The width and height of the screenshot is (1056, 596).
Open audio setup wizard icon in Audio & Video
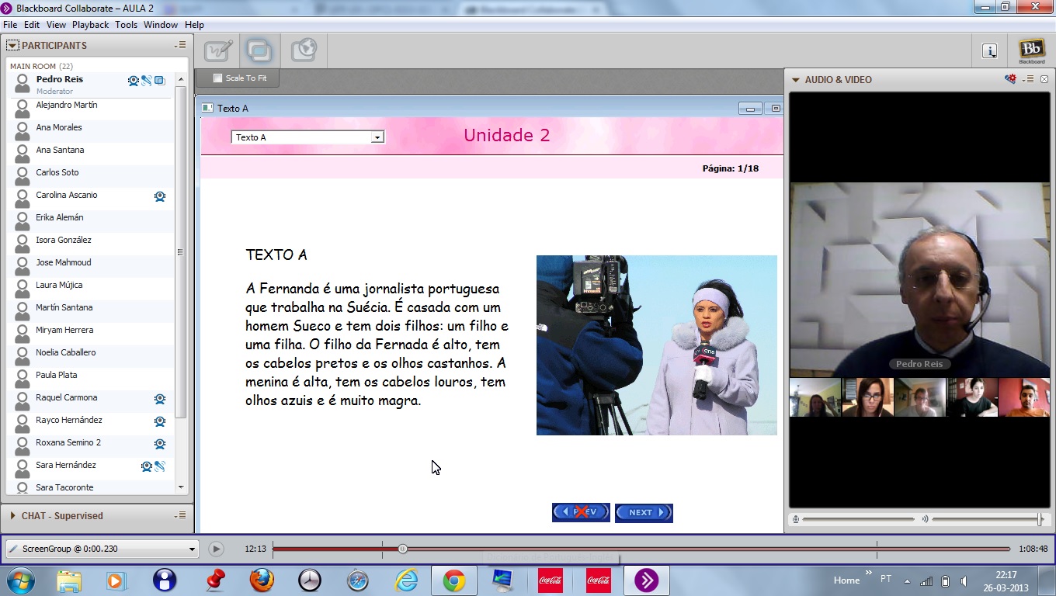[x=1010, y=79]
